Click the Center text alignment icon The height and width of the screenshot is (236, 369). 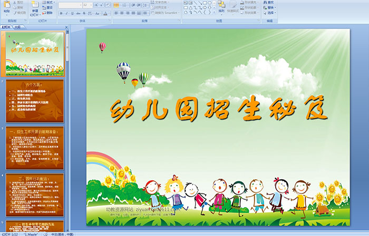(x=122, y=13)
